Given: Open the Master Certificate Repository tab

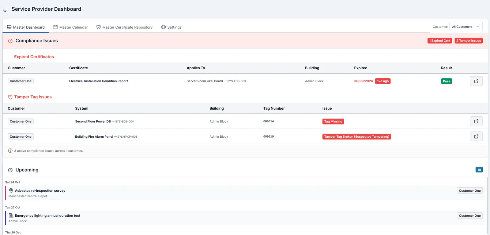Looking at the screenshot, I should 124,27.
